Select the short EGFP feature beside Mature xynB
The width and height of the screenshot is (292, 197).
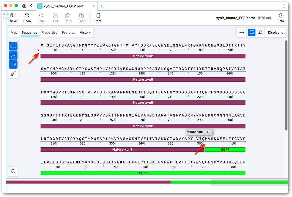coord(225,150)
